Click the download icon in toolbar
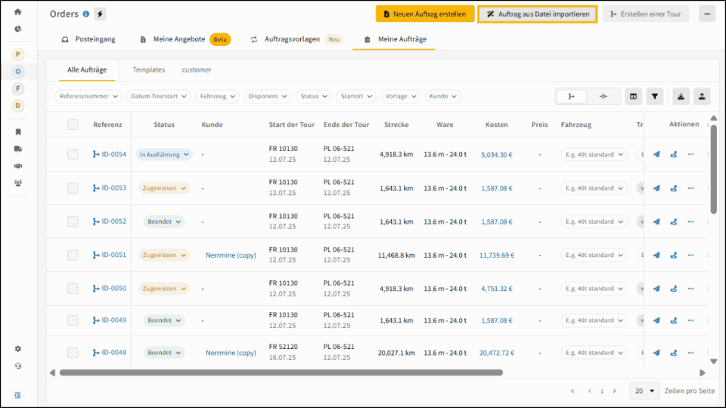726x408 pixels. point(681,96)
